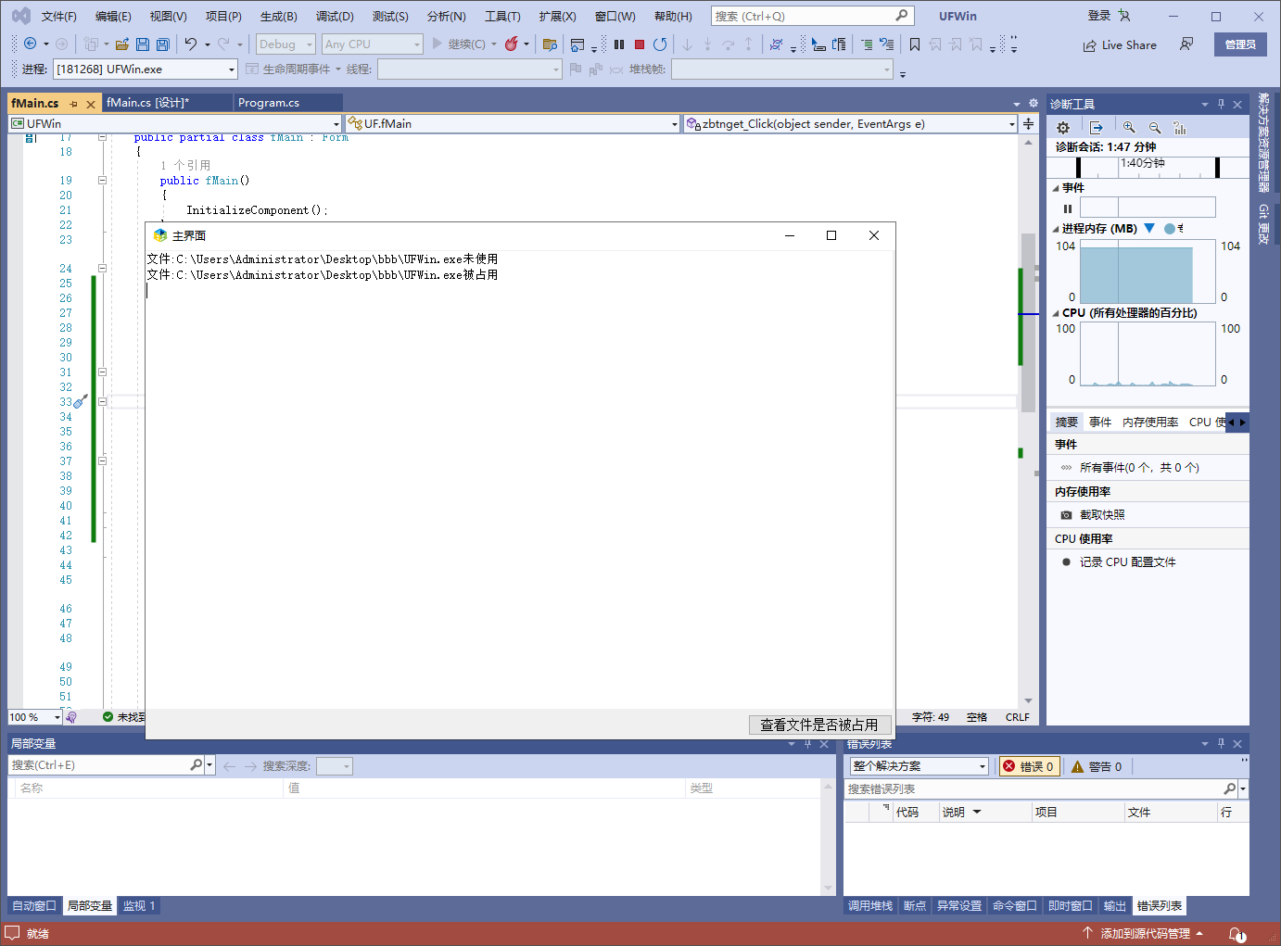The width and height of the screenshot is (1281, 946).
Task: Click the editor settings gear next to tab overflow
Action: [1033, 103]
